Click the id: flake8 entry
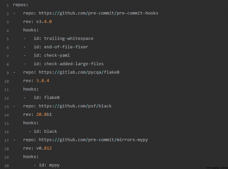 pyautogui.click(x=47, y=98)
